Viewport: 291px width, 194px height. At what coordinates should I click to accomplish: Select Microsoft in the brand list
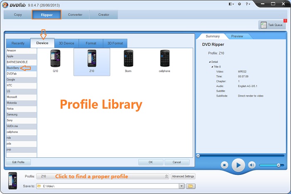click(21, 97)
